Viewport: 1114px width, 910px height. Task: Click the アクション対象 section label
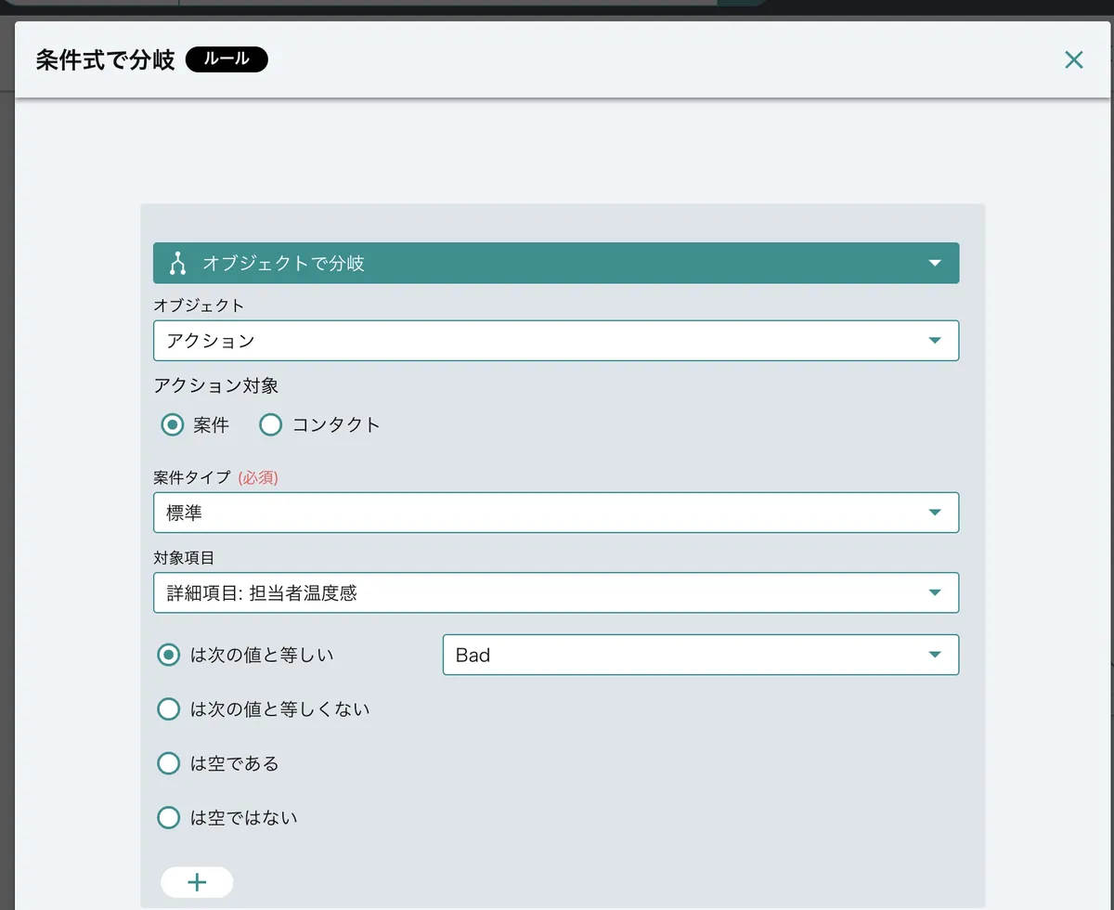215,386
